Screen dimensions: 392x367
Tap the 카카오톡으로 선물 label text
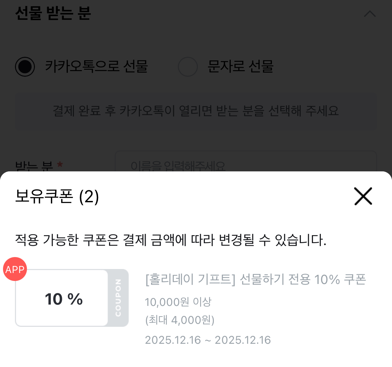click(x=96, y=66)
